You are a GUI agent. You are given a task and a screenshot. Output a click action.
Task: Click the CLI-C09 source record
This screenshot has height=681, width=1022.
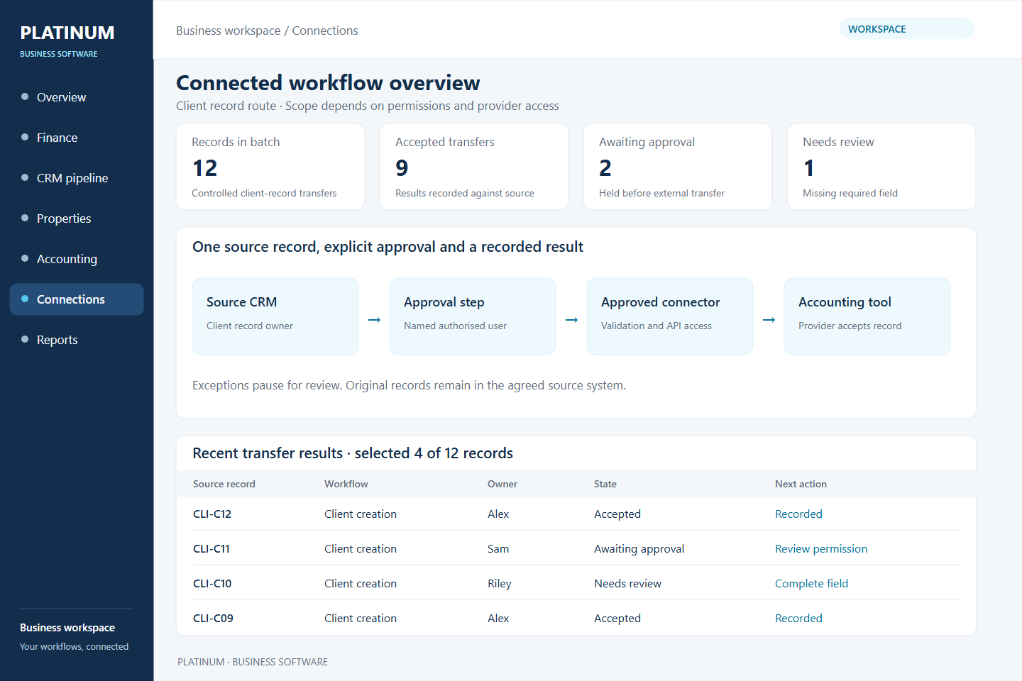(213, 619)
